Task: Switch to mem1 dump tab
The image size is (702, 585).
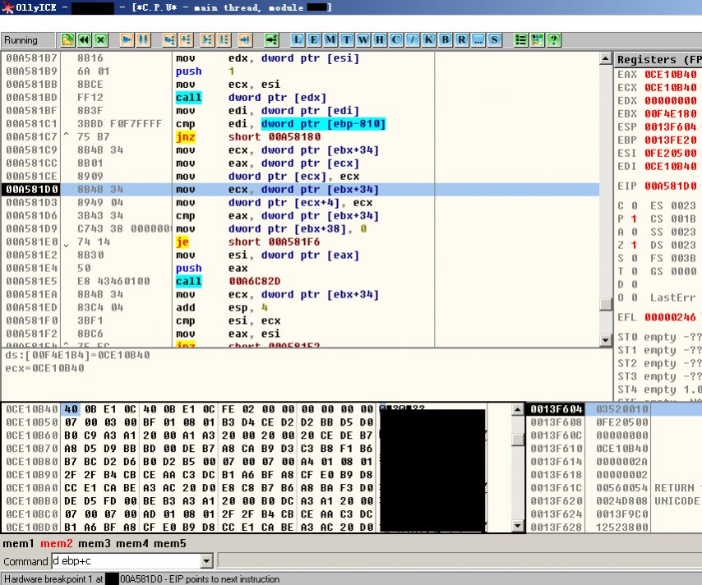Action: pos(18,543)
